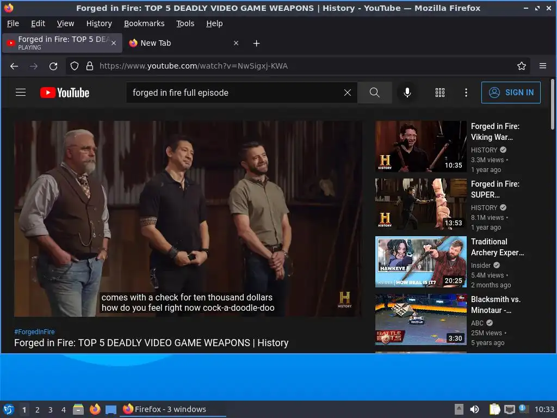This screenshot has height=418, width=557.
Task: Bookmark this page with the star
Action: pos(521,66)
